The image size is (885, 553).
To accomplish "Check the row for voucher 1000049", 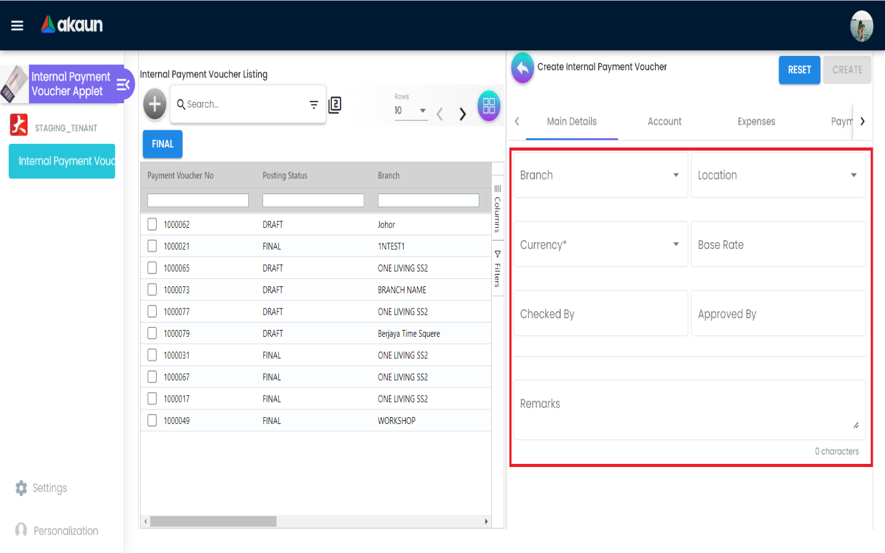I will [152, 420].
